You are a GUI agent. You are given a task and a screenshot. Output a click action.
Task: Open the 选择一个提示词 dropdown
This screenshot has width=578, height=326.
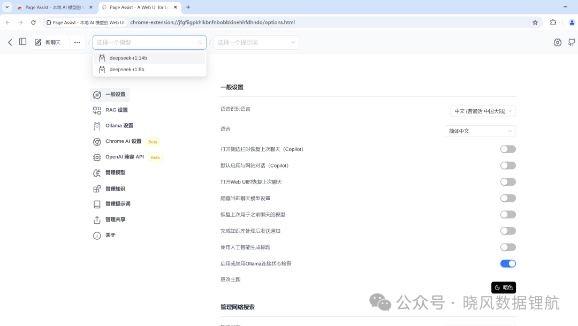pos(256,42)
